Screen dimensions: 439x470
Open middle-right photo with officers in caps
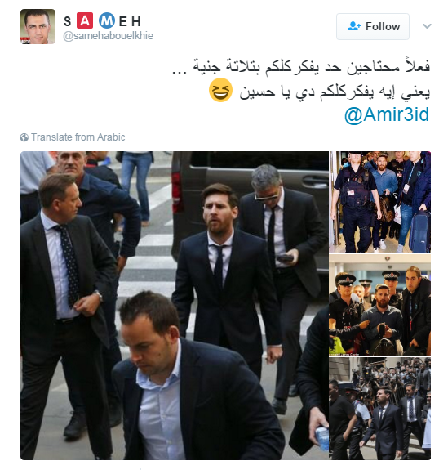(x=380, y=306)
